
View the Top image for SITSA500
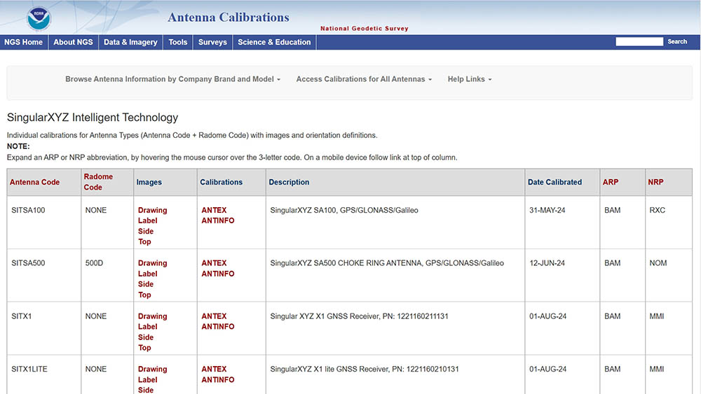pyautogui.click(x=144, y=295)
